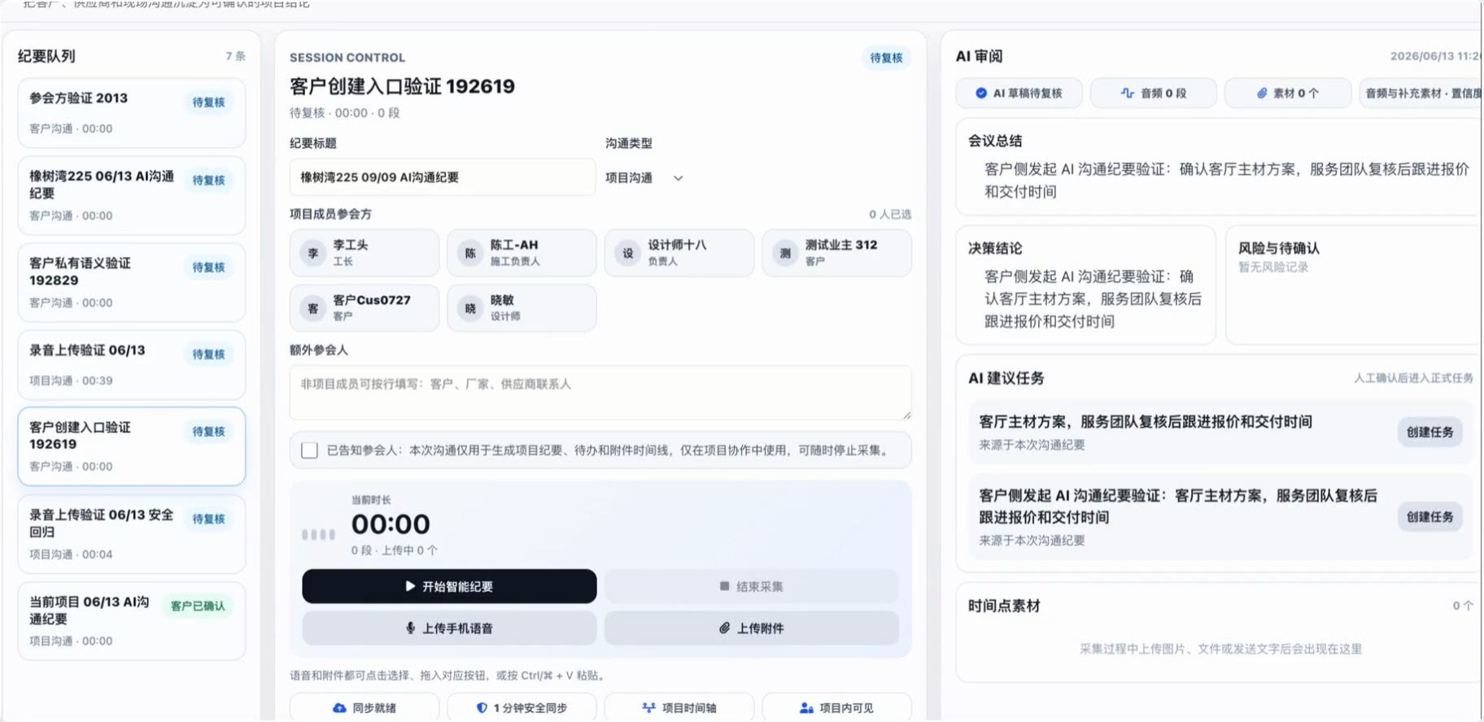Click the chevron next to 项目沟通

pyautogui.click(x=678, y=178)
